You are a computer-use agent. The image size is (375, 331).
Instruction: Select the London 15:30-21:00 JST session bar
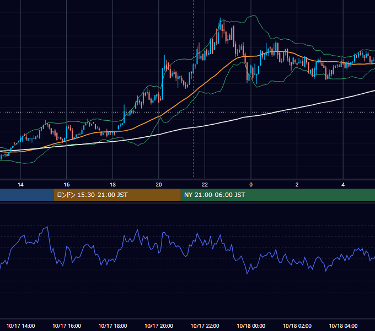[117, 195]
